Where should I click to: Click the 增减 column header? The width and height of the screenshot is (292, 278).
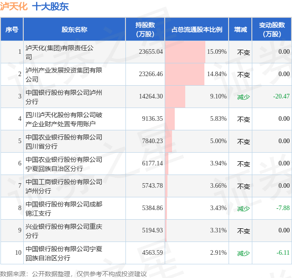[x=240, y=30]
